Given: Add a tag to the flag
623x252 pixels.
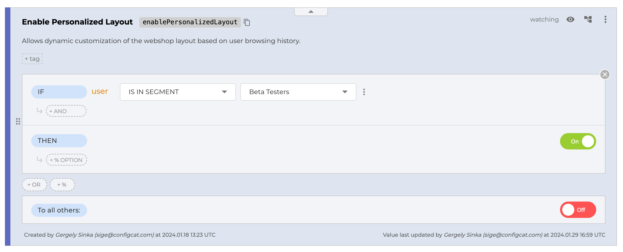Looking at the screenshot, I should [x=32, y=59].
